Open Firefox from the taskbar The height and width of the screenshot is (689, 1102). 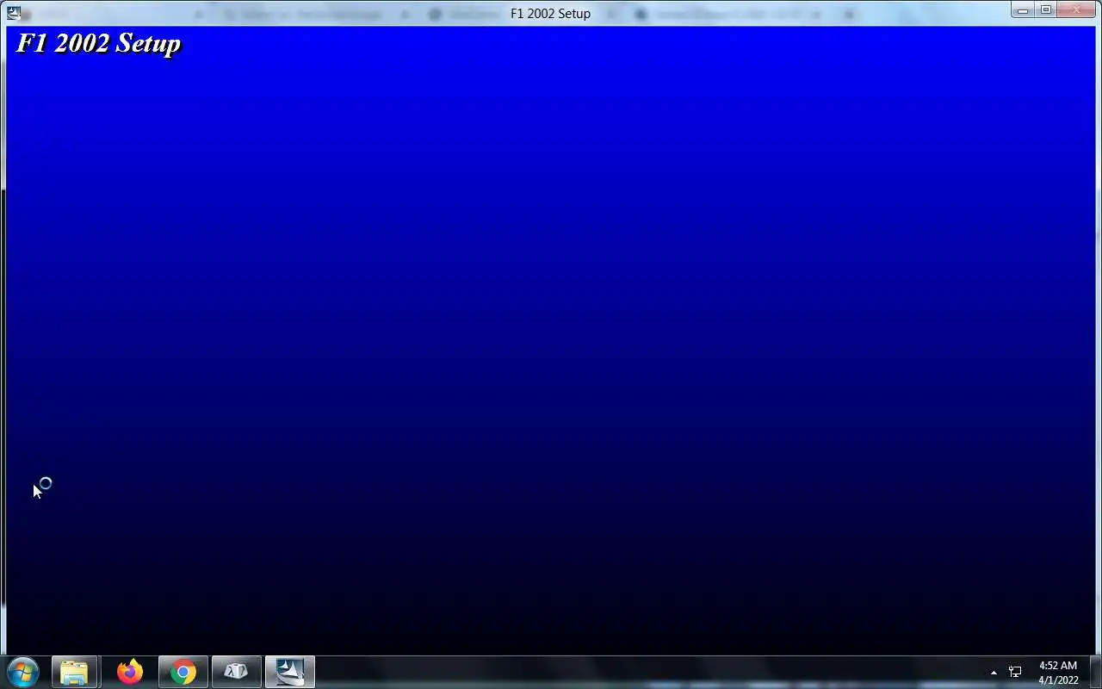(x=130, y=672)
